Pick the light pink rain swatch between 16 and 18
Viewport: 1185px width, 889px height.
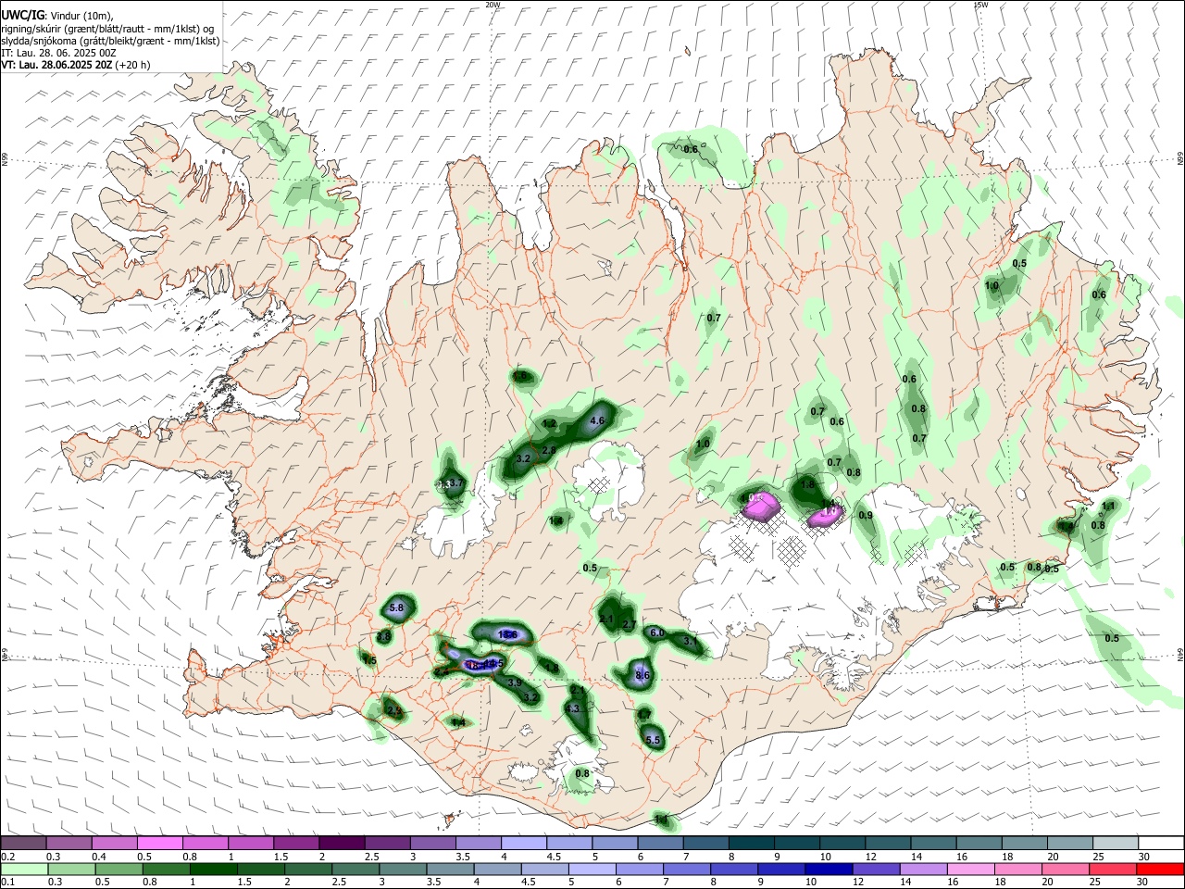tap(971, 869)
